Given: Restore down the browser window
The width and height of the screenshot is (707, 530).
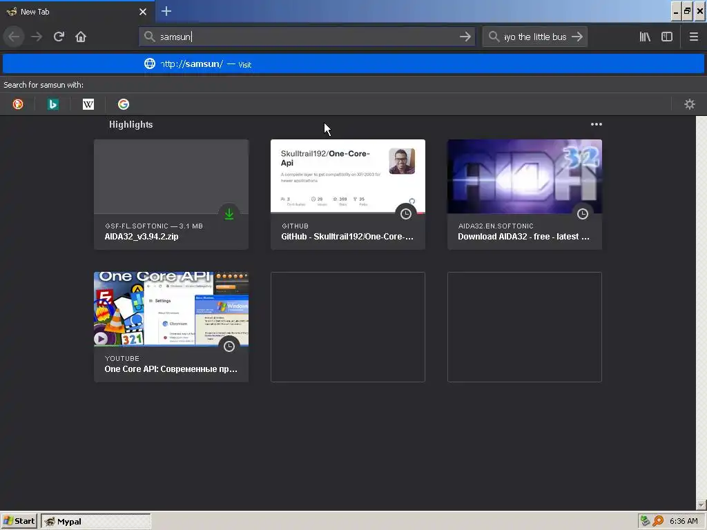Looking at the screenshot, I should [x=688, y=11].
